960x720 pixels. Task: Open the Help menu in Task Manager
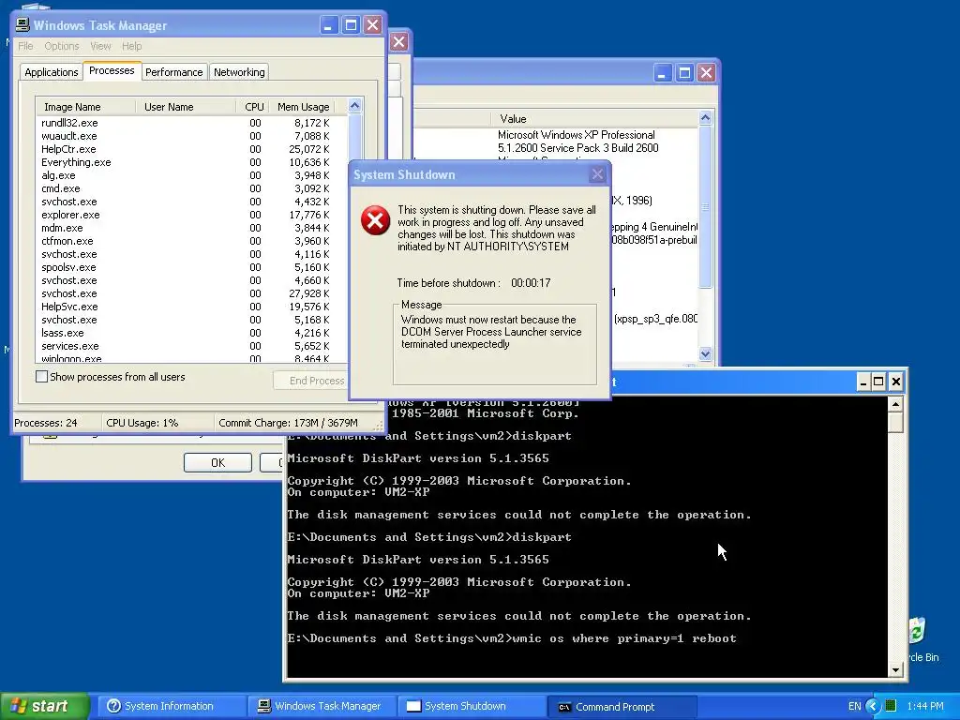(131, 46)
